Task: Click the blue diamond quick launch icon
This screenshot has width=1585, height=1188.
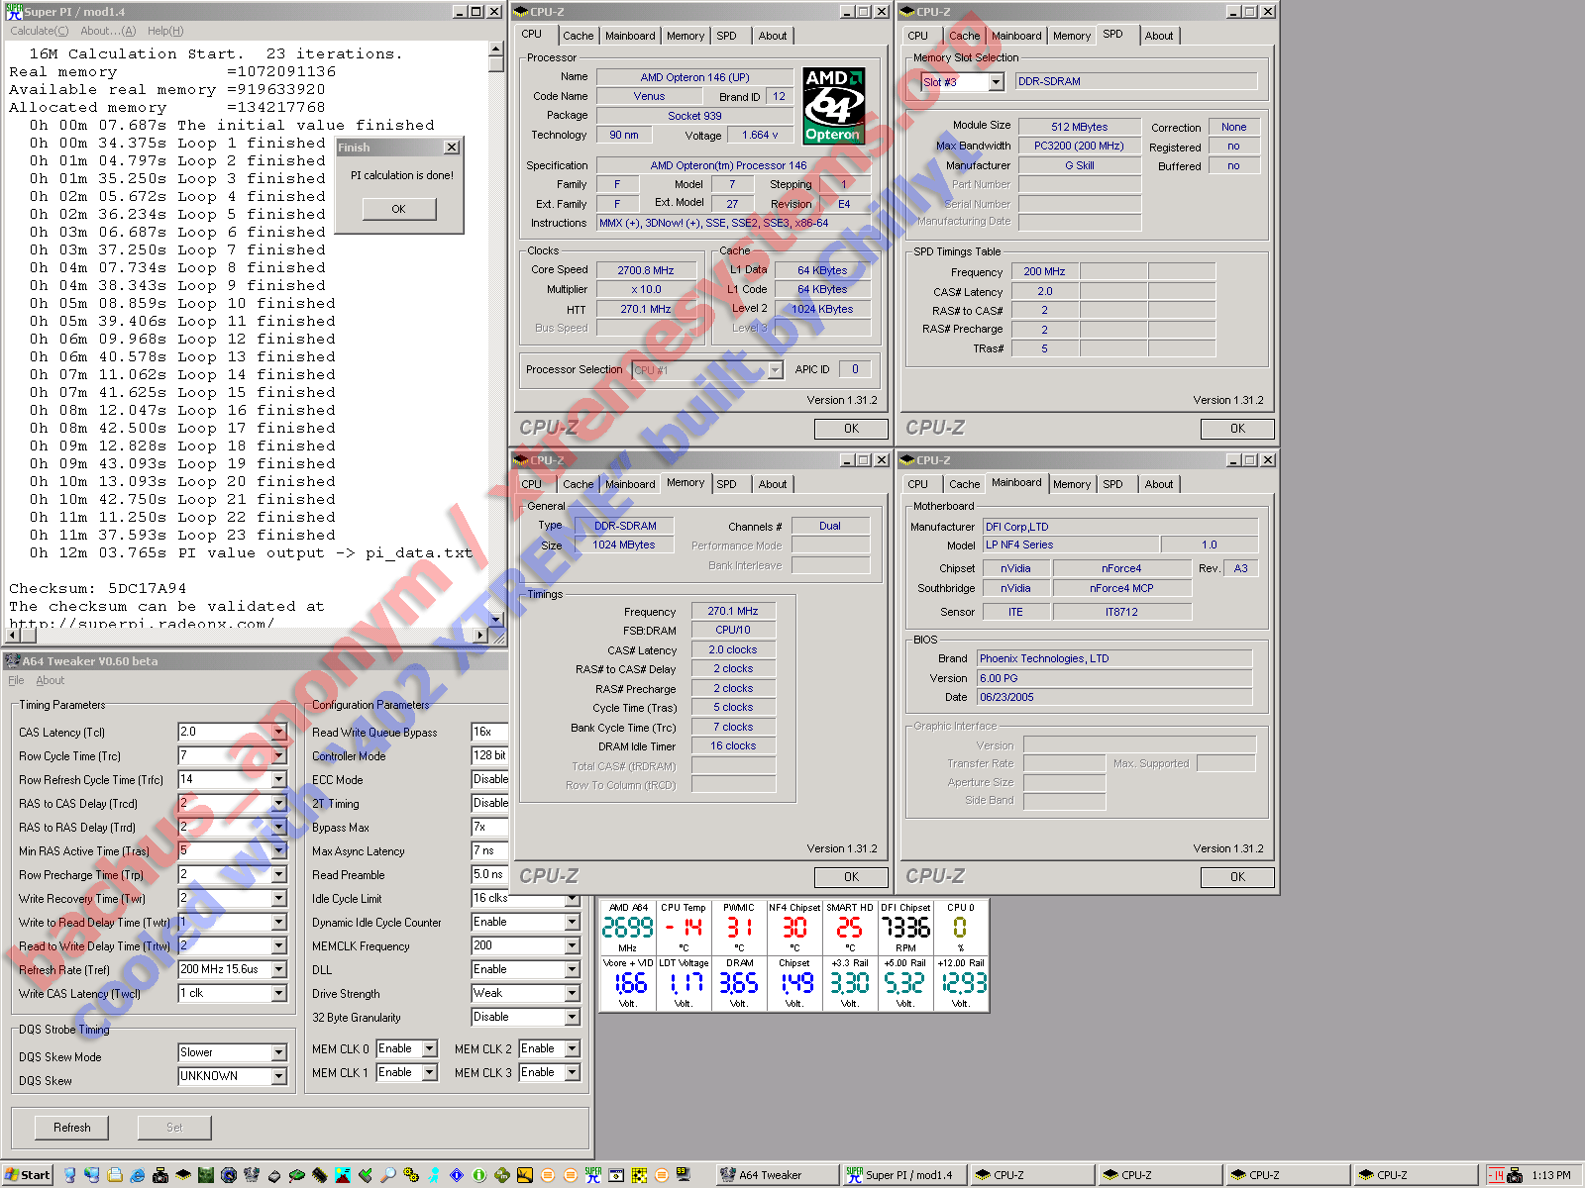Action: coord(457,1175)
